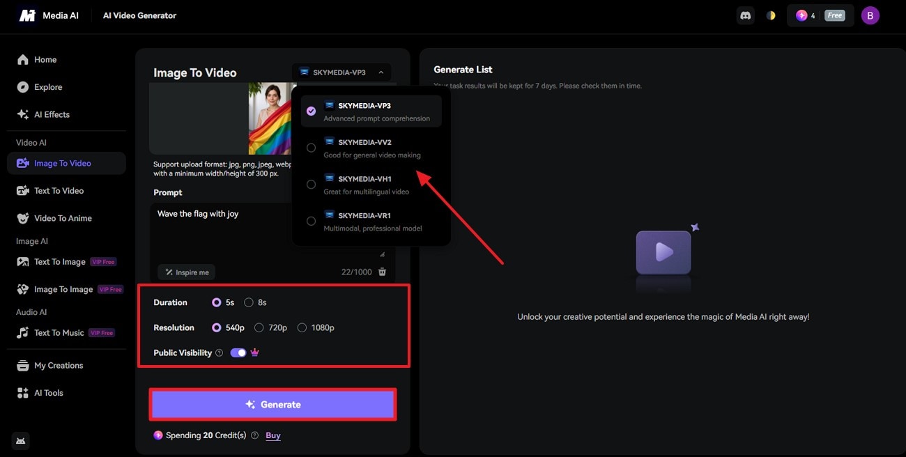
Task: Select SKYMEDIA-VV2 model radio
Action: pyautogui.click(x=311, y=148)
